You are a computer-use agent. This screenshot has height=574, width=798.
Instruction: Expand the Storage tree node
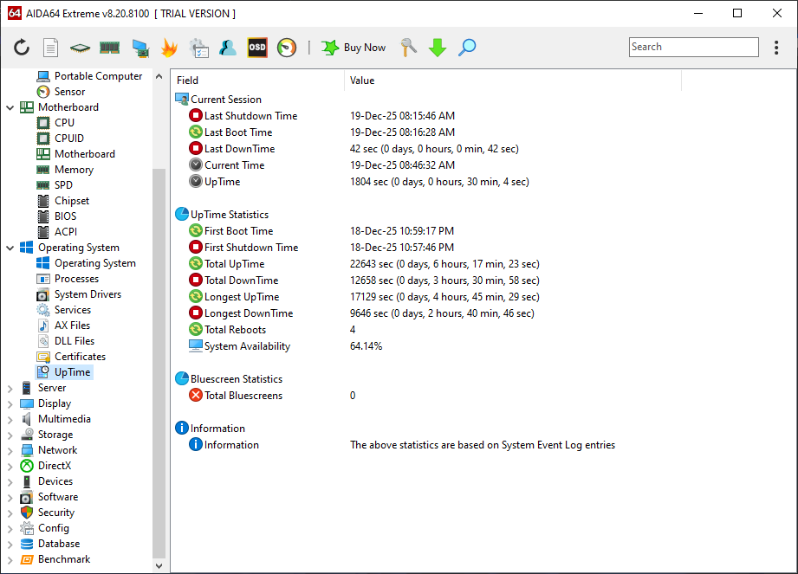(10, 435)
